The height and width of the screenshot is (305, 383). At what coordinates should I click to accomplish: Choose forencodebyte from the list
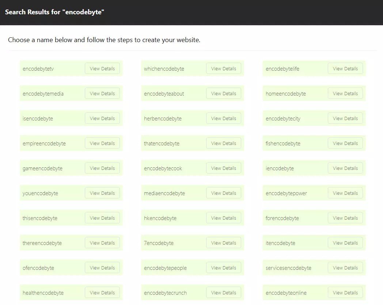tap(282, 218)
